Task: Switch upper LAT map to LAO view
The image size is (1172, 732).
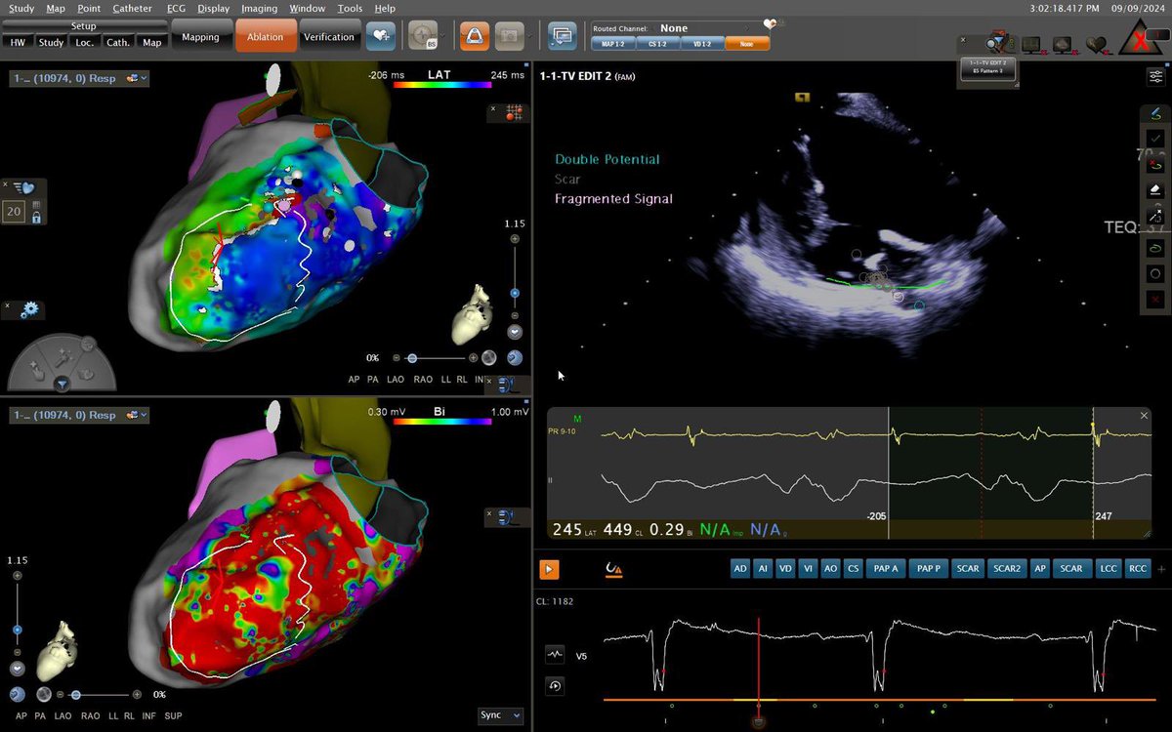Action: click(x=396, y=379)
